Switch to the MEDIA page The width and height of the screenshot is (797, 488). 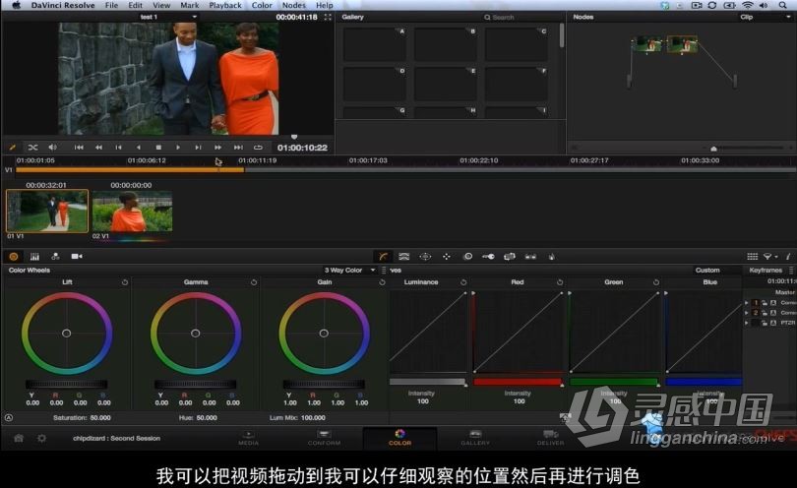249,438
